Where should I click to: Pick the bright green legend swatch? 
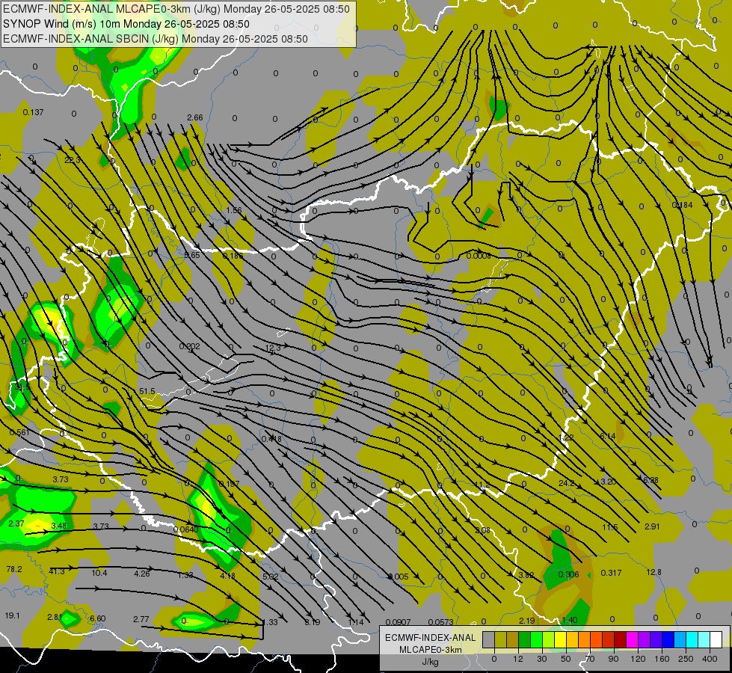point(536,639)
